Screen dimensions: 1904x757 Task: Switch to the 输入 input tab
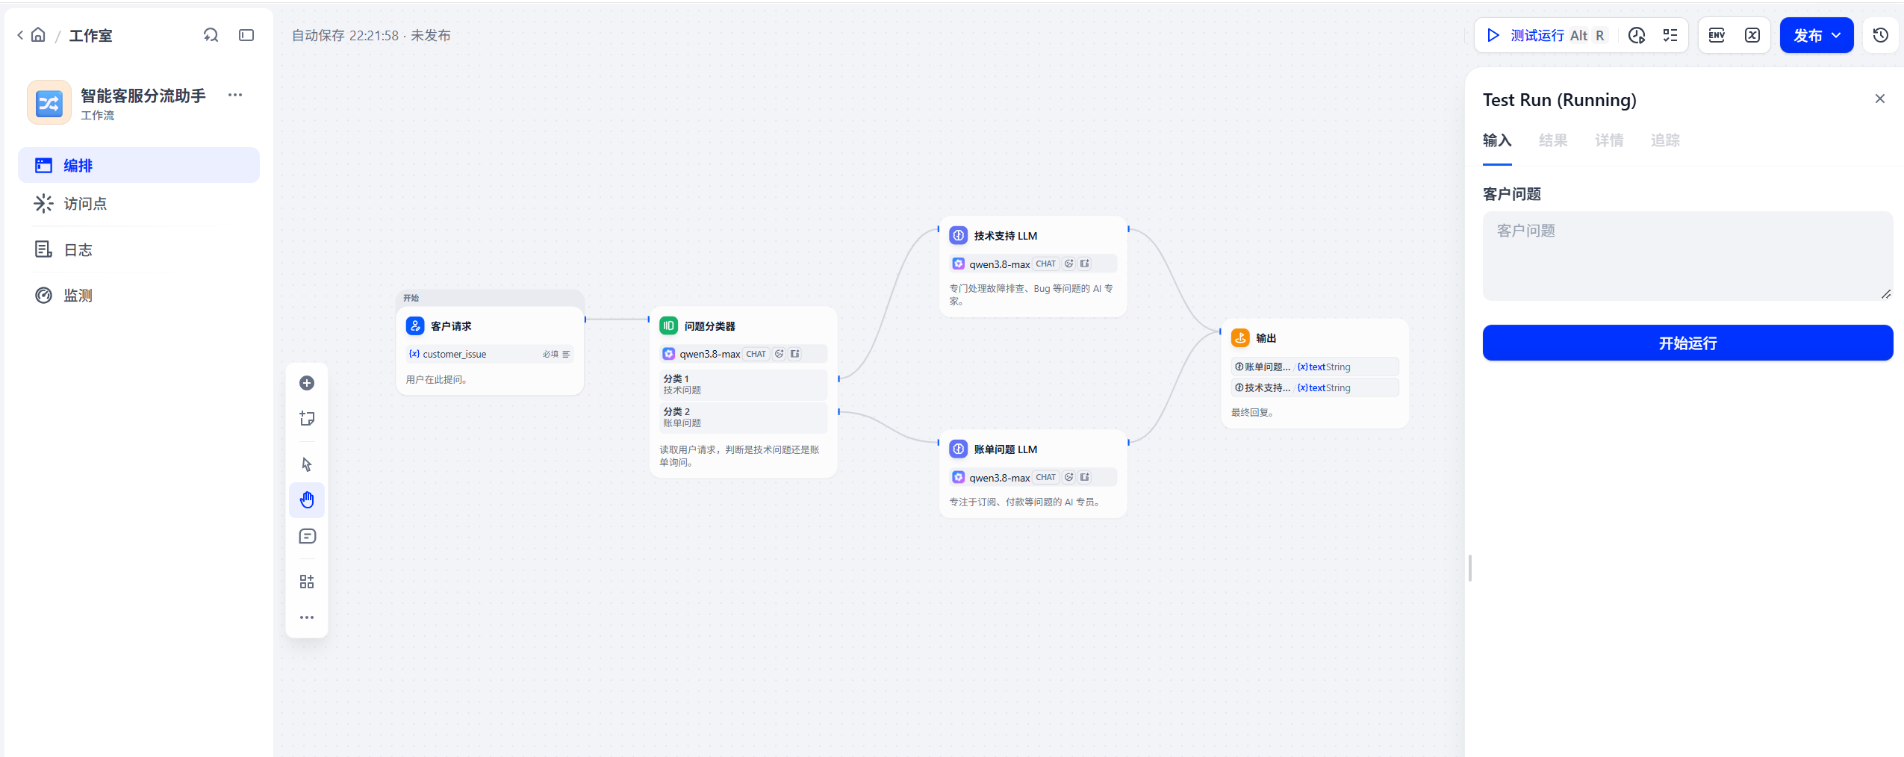pyautogui.click(x=1497, y=140)
